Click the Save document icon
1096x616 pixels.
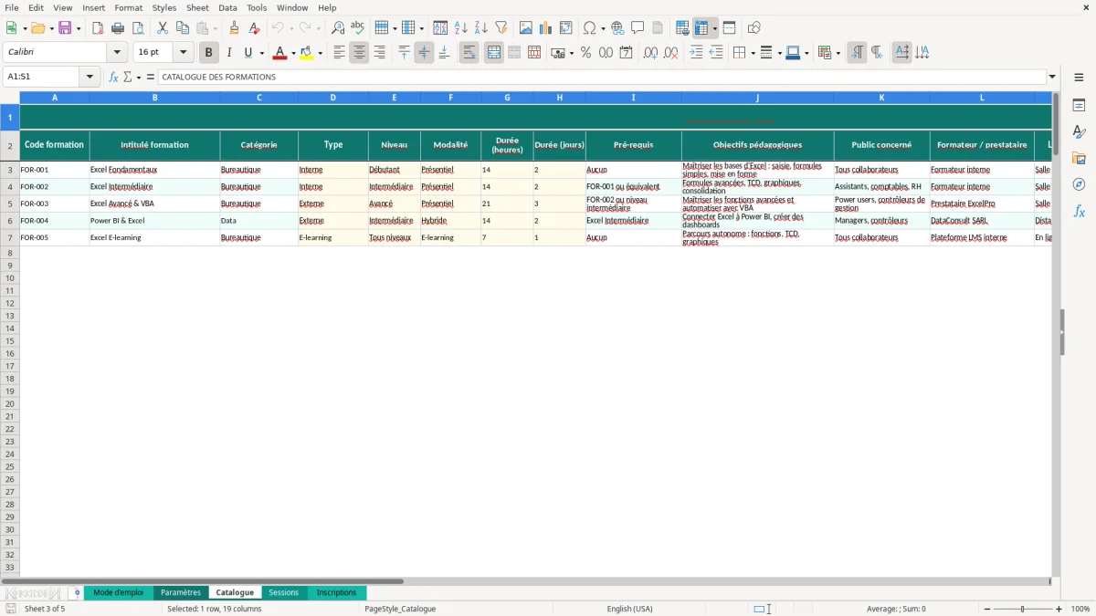65,28
